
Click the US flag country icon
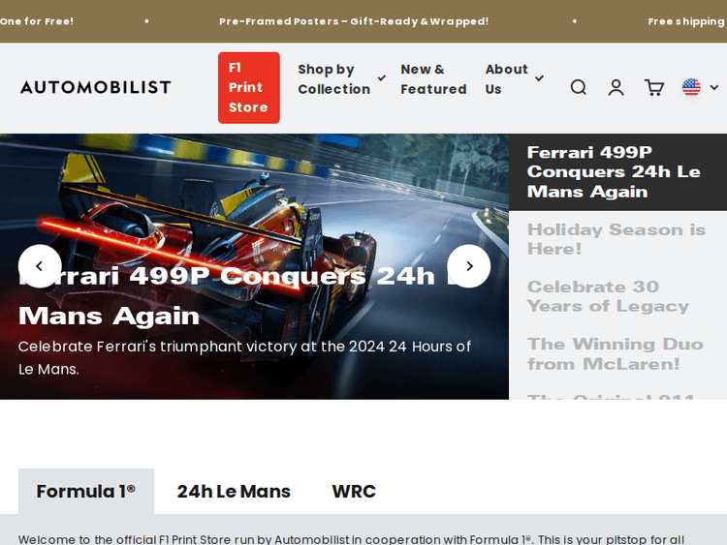click(691, 87)
